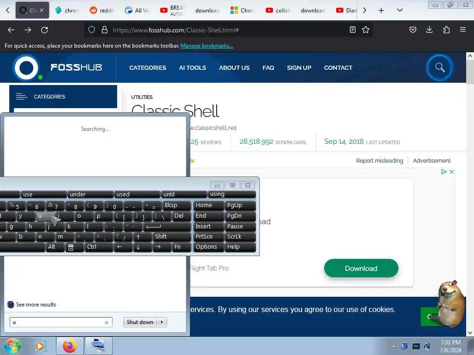
Task: Click the FossHub search magnifier icon
Action: click(440, 67)
